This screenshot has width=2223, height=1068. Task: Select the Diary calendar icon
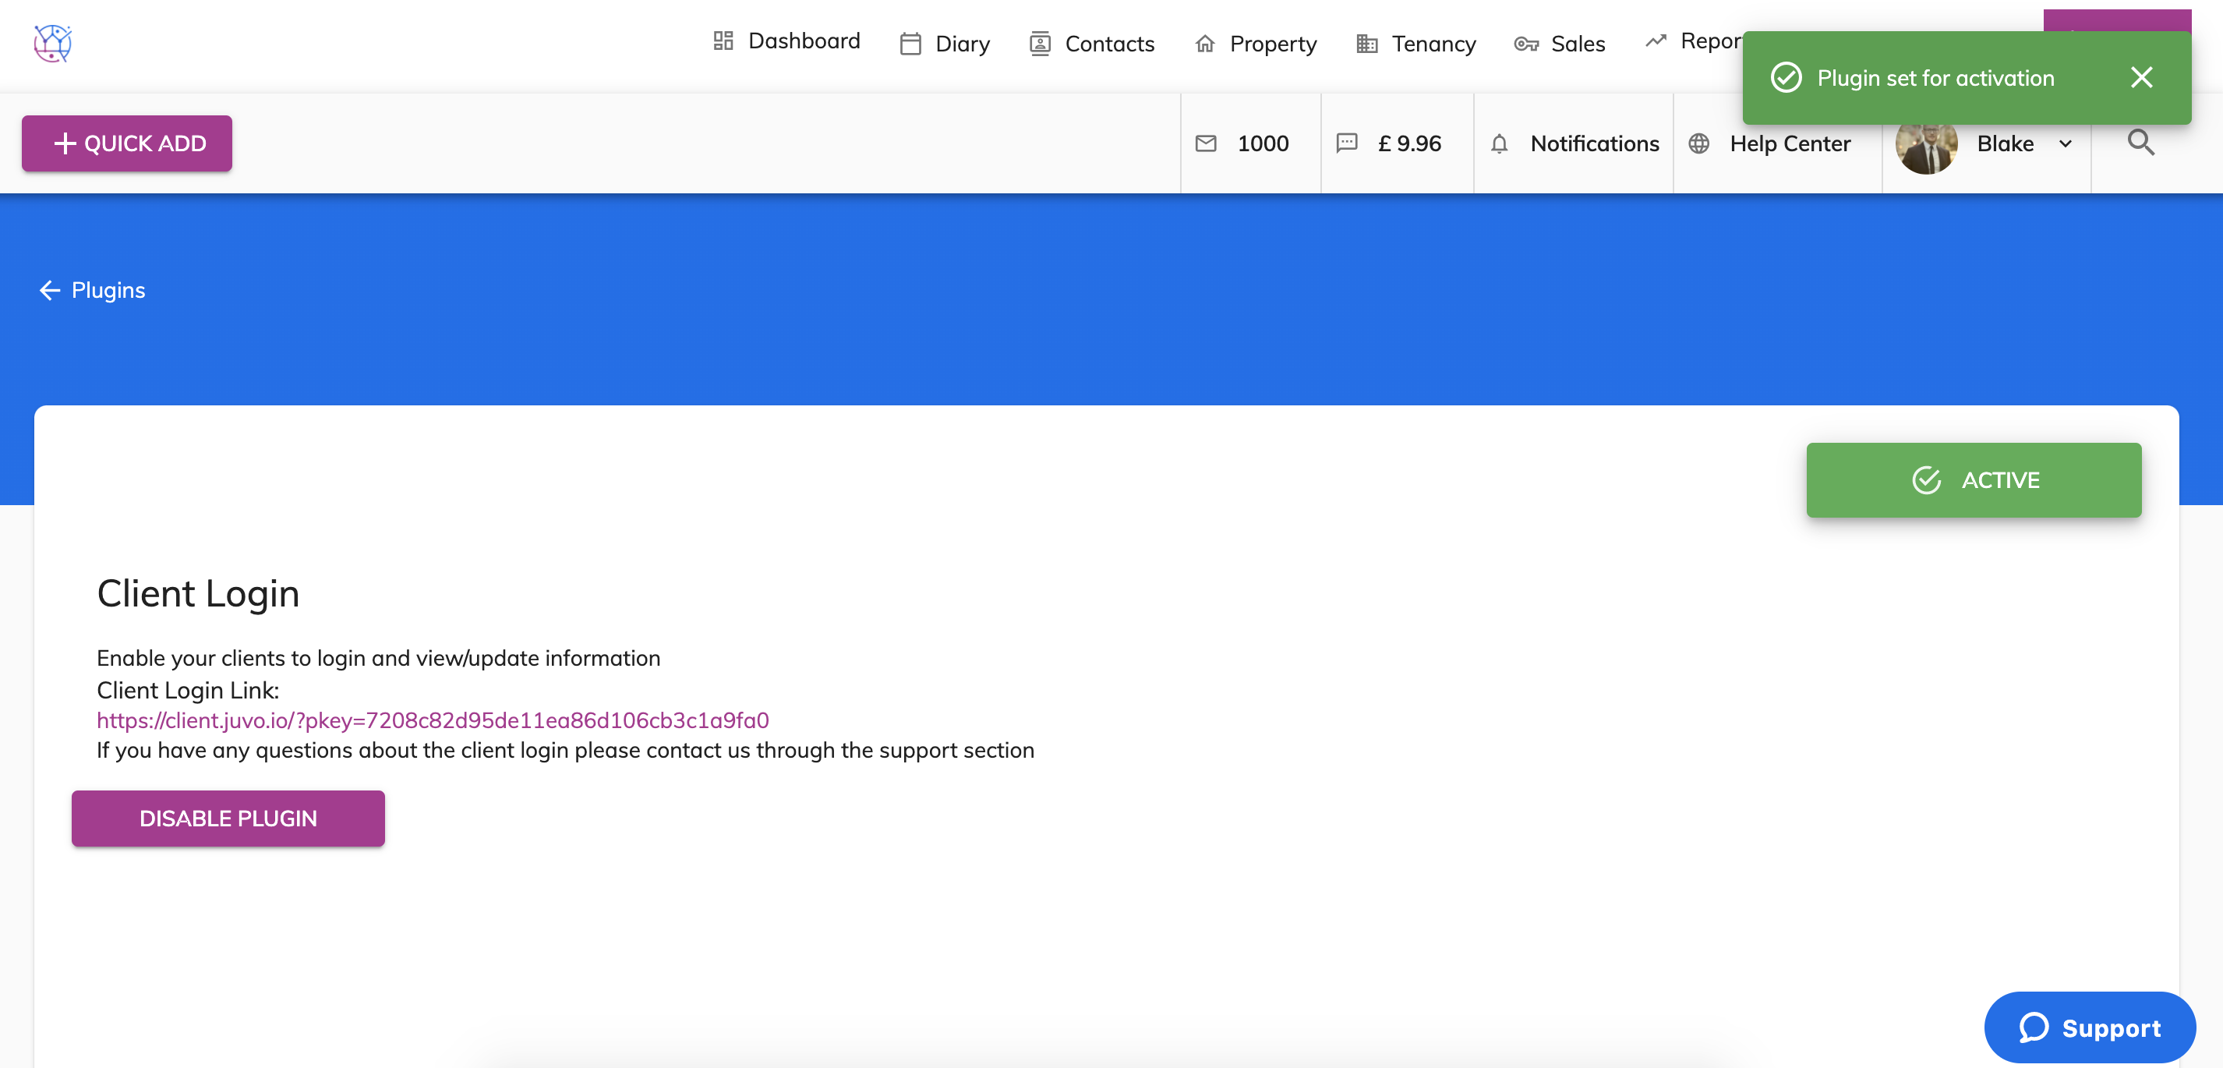point(910,43)
